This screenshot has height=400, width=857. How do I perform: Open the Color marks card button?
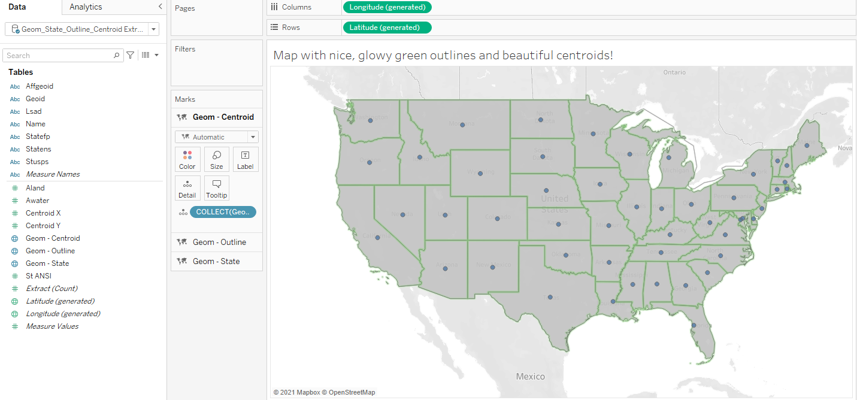[187, 159]
